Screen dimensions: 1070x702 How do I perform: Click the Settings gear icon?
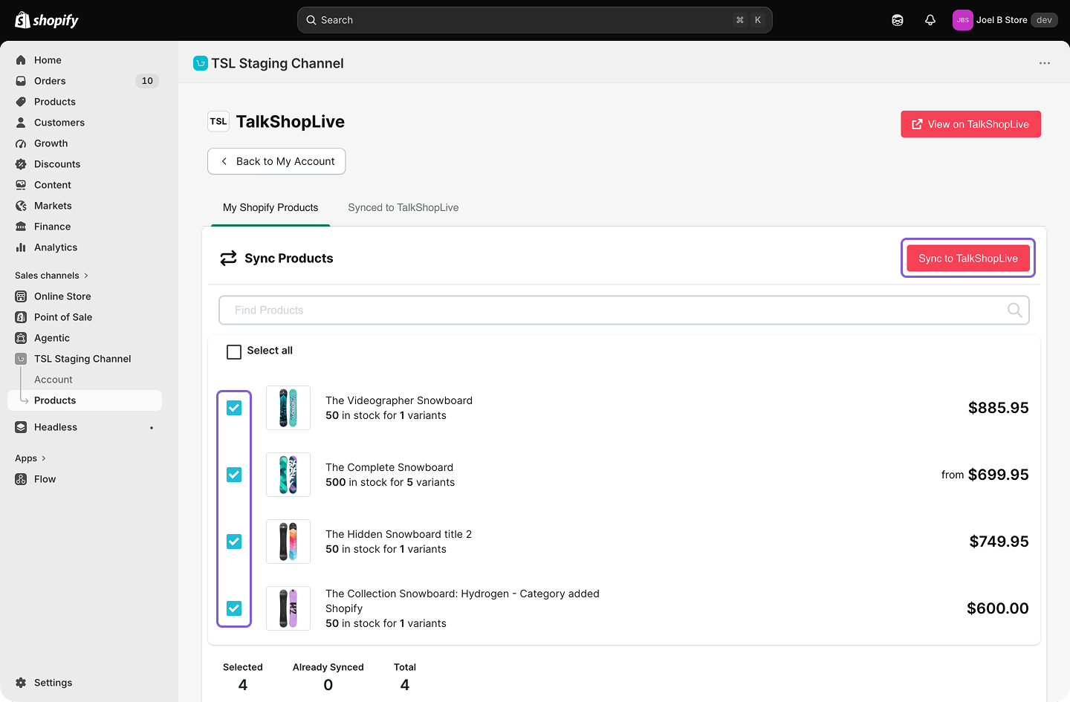click(x=21, y=683)
